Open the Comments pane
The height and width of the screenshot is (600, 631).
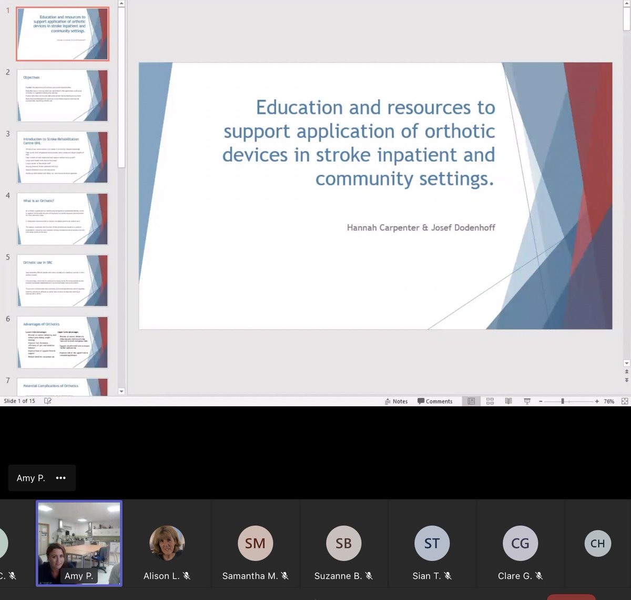(x=435, y=401)
